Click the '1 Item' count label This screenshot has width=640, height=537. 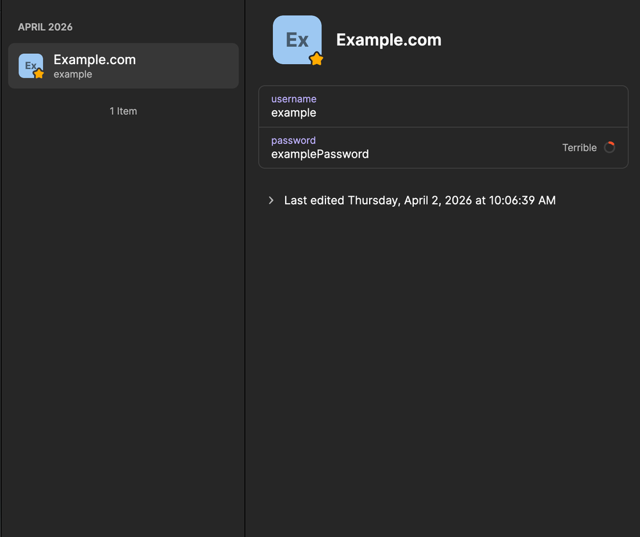pyautogui.click(x=123, y=111)
